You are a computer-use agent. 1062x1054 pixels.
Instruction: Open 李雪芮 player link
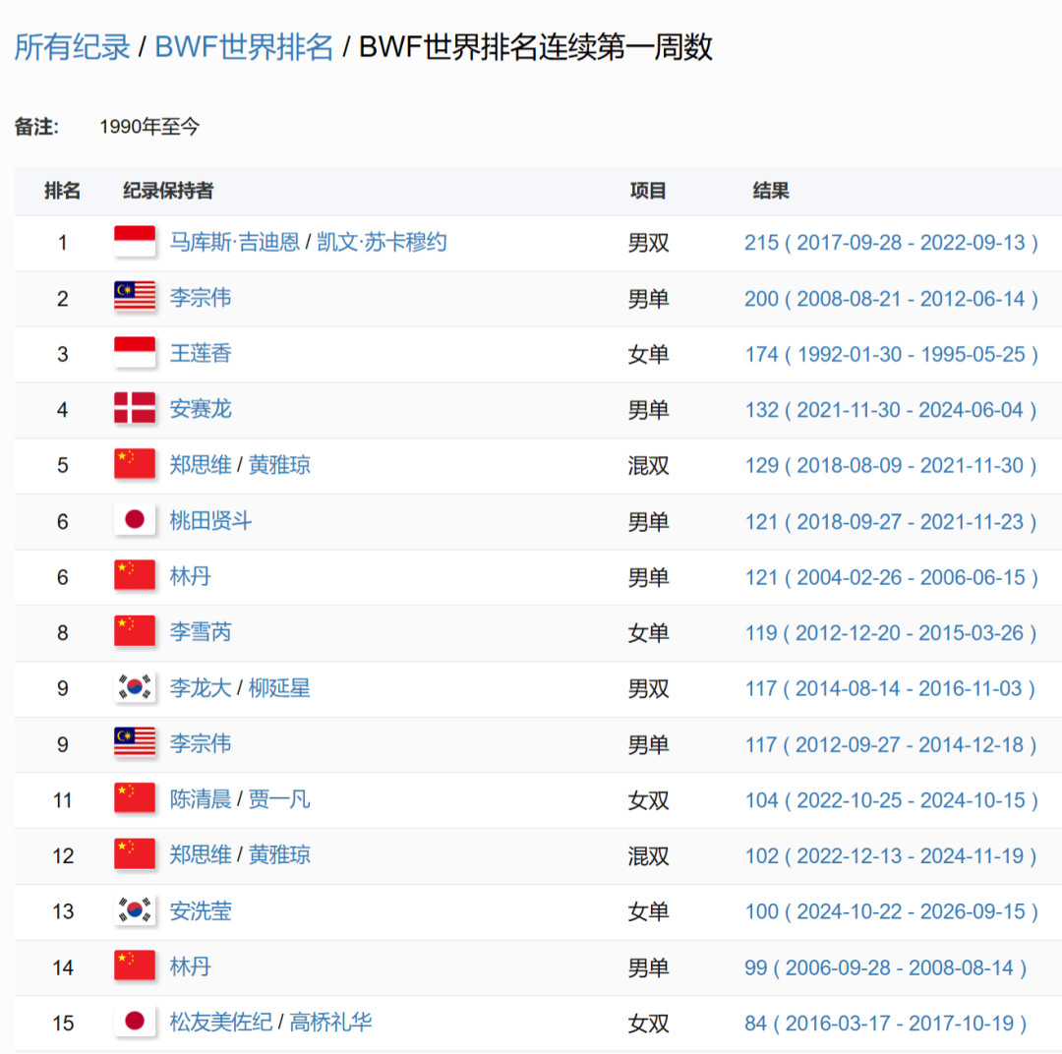(201, 632)
